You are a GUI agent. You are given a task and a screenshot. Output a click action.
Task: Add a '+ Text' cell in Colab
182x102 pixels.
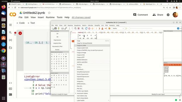(x=31, y=23)
